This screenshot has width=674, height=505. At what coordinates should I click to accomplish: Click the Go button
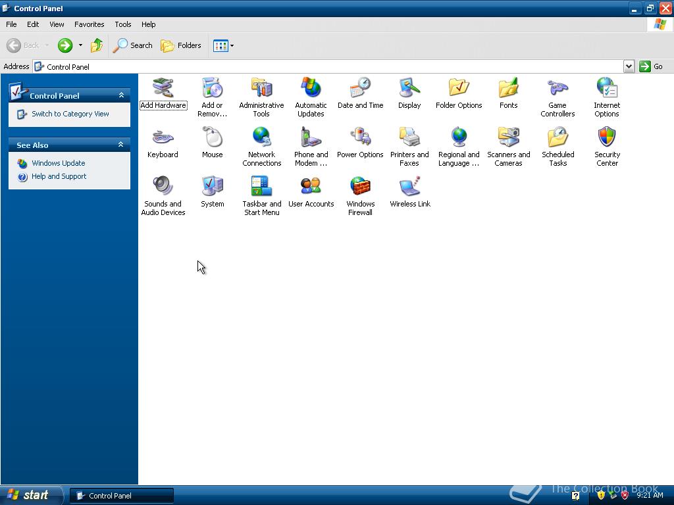point(651,66)
